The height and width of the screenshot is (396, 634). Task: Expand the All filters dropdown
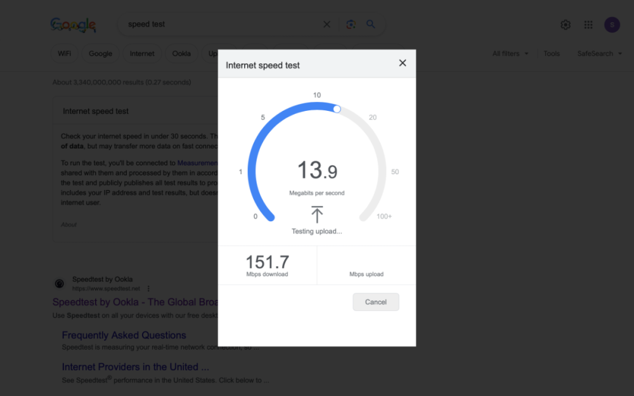click(x=510, y=54)
